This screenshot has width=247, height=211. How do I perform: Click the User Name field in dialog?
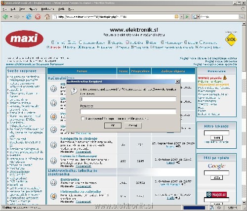click(x=128, y=99)
